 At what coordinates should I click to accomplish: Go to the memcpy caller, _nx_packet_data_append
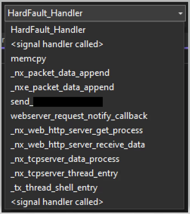tap(95, 73)
